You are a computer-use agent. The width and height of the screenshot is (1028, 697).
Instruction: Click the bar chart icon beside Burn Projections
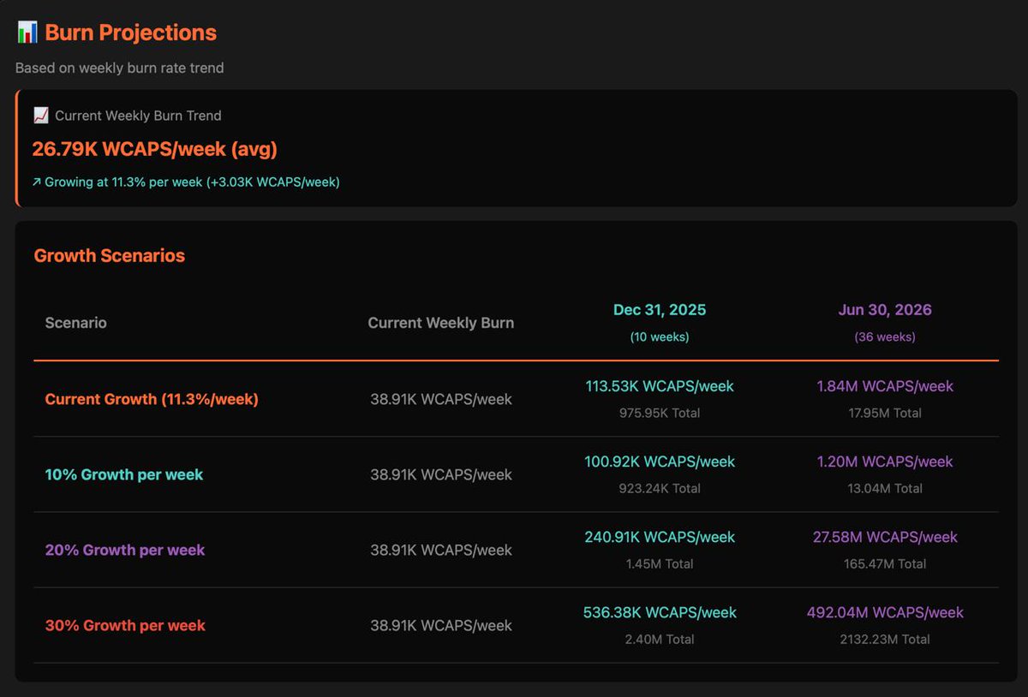[27, 31]
